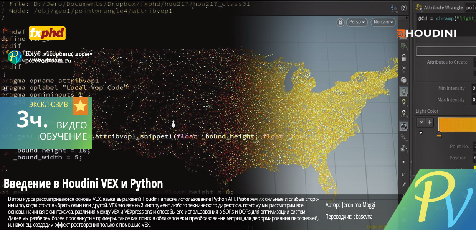Click the Position label in ramp controls
Image resolution: width=476 pixels, height=230 pixels.
[x=458, y=158]
